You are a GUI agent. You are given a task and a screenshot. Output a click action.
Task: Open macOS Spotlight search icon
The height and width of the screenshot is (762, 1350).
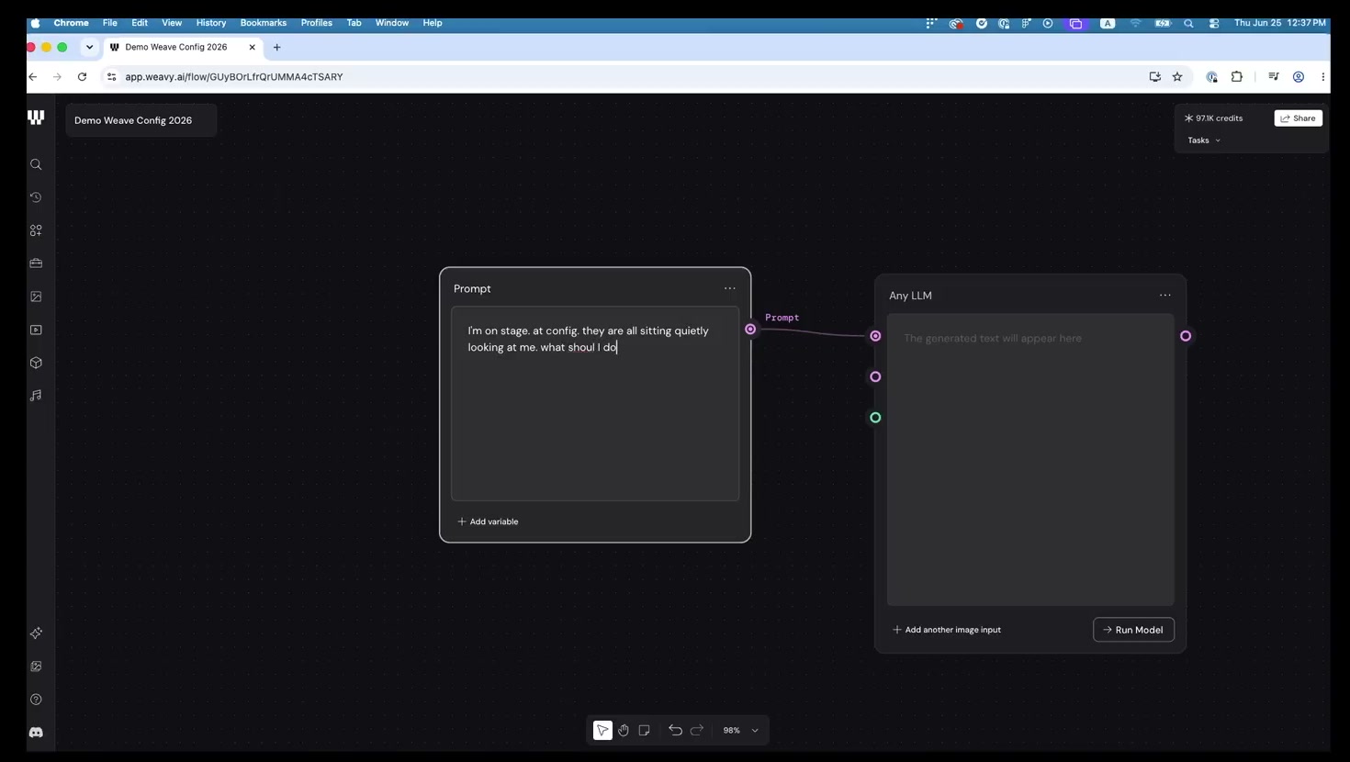tap(1188, 23)
